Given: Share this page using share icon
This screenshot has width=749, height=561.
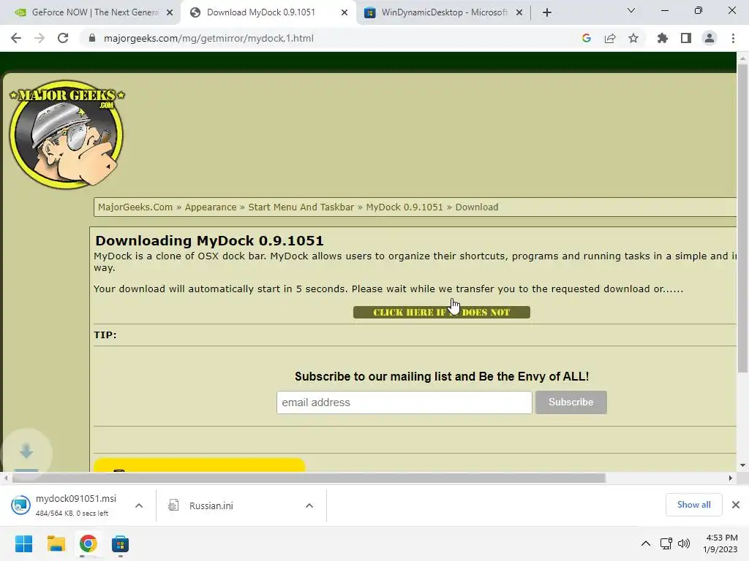Looking at the screenshot, I should pyautogui.click(x=610, y=38).
